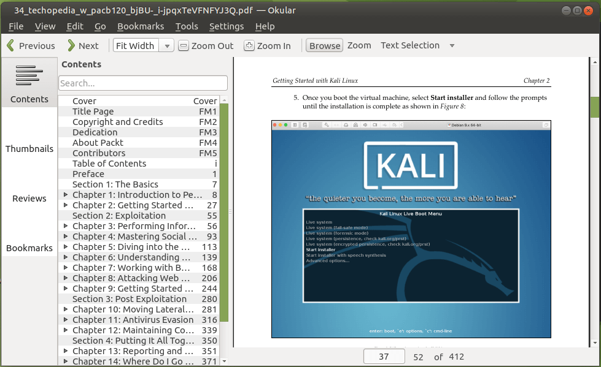Click the Zoom Out minus icon

(x=184, y=45)
